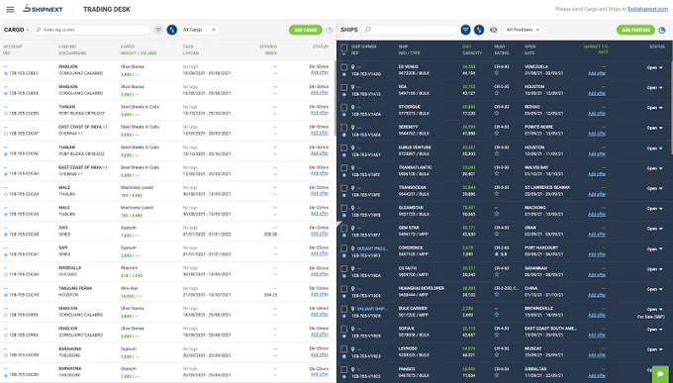The width and height of the screenshot is (673, 383).
Task: Open the green chat widget
Action: [660, 374]
